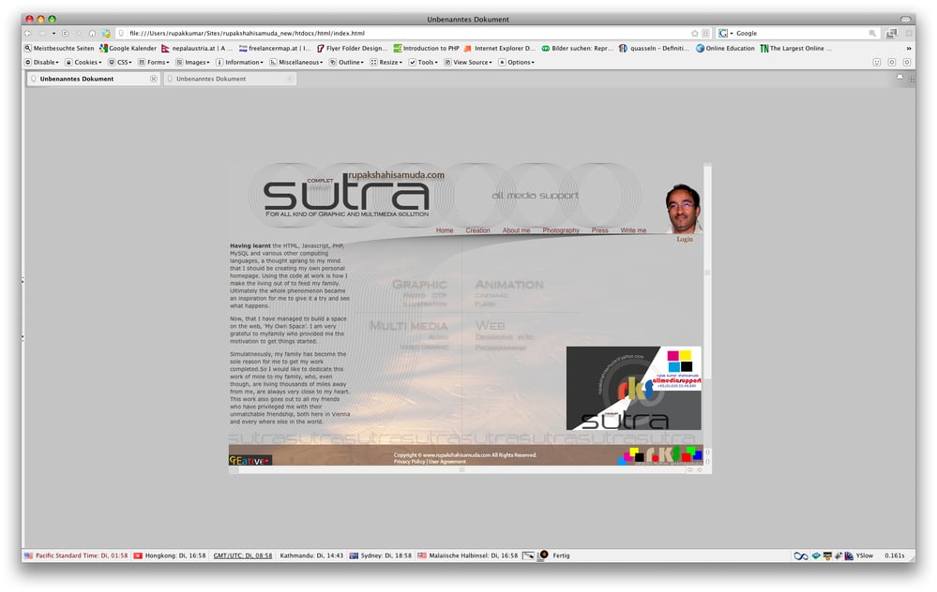The height and width of the screenshot is (592, 937).
Task: Open the search engine selector dropdown
Action: tap(725, 34)
